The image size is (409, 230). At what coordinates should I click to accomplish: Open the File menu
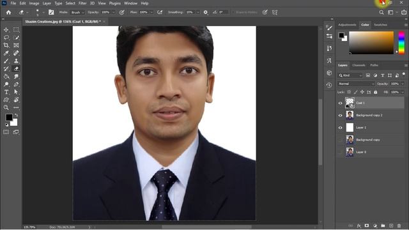pyautogui.click(x=13, y=3)
